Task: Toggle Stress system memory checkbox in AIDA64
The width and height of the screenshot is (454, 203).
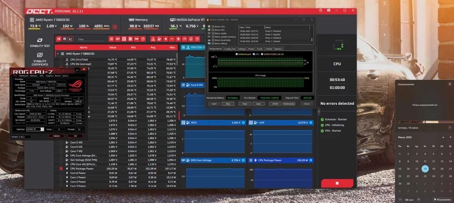Action: click(213, 37)
